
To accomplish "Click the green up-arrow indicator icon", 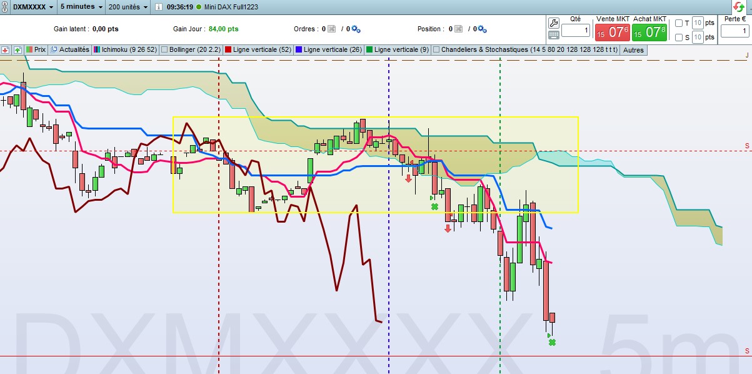I will pos(18,49).
